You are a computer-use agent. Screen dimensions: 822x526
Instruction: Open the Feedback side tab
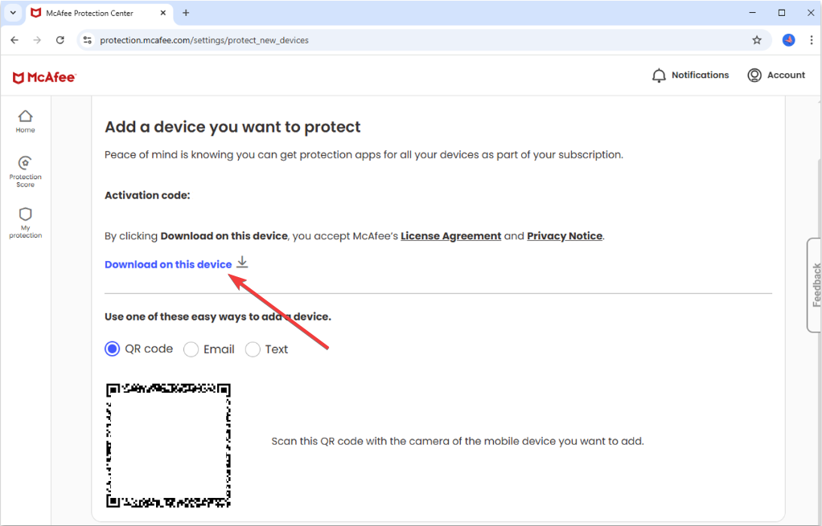point(815,285)
